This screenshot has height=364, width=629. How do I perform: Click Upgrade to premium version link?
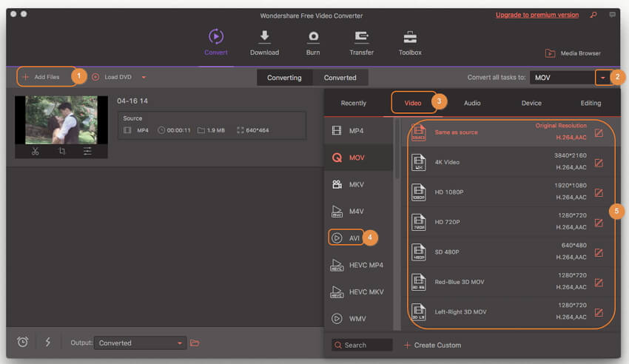536,15
